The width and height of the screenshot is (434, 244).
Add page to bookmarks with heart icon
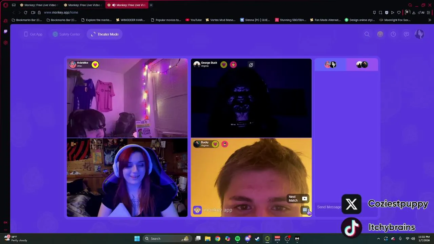pyautogui.click(x=399, y=13)
